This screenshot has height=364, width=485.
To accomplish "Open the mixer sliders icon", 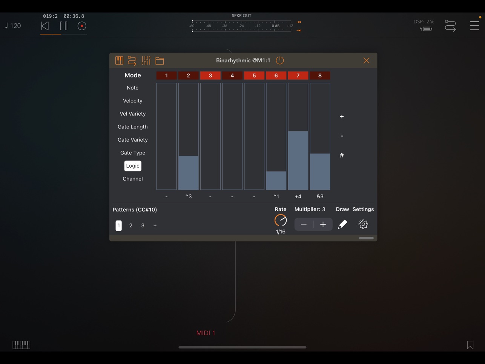I will point(146,60).
